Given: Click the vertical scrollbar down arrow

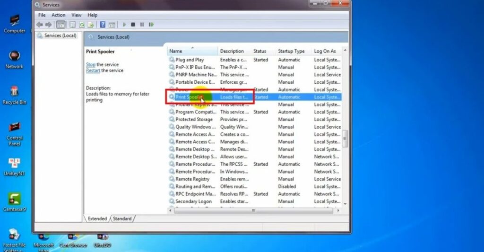Looking at the screenshot, I should pos(345,204).
